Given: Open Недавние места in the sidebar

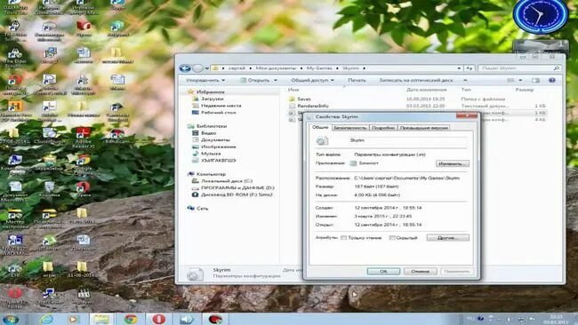Looking at the screenshot, I should click(221, 106).
